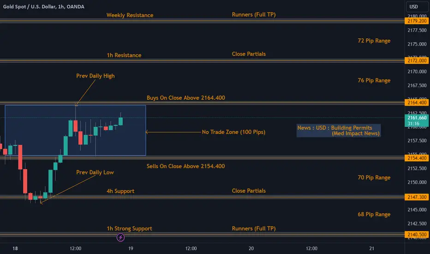Select the 2164.400 price axis label

[x=417, y=103]
